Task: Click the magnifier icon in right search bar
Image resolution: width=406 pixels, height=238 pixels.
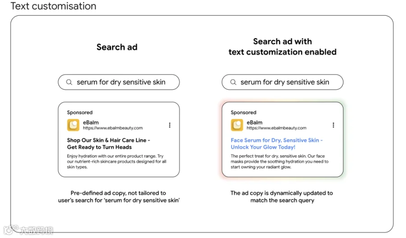Action: tap(233, 82)
